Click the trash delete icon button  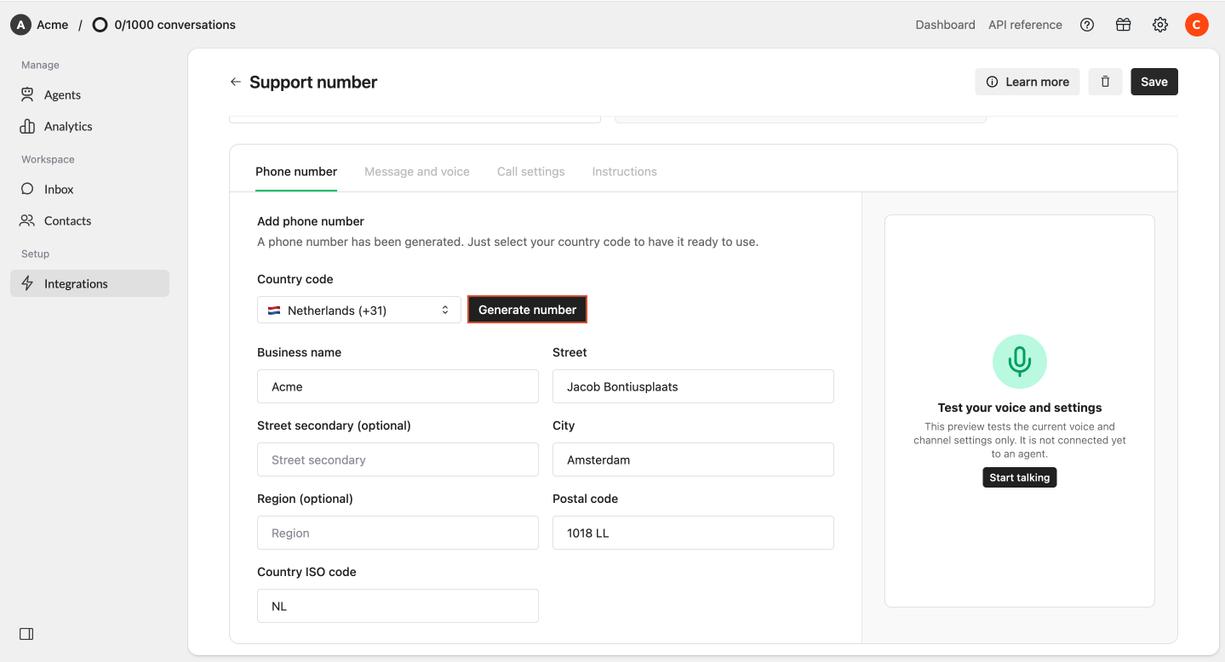[x=1105, y=82]
